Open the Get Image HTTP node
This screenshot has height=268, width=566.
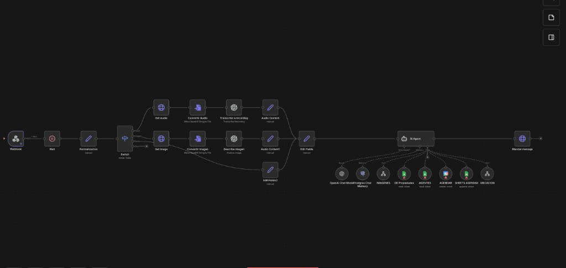click(161, 139)
